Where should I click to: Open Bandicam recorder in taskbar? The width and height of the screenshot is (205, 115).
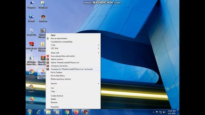[86, 112]
